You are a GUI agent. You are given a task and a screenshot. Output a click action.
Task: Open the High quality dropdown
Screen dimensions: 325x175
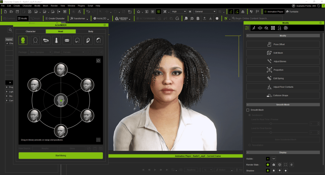pos(178,12)
